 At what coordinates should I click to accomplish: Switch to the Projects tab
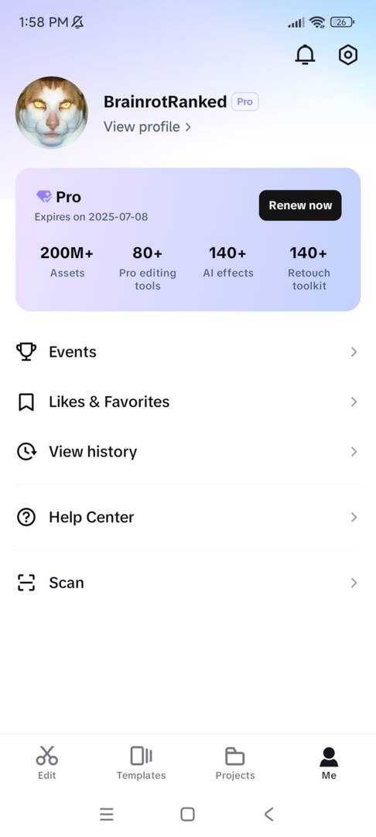[x=235, y=763]
